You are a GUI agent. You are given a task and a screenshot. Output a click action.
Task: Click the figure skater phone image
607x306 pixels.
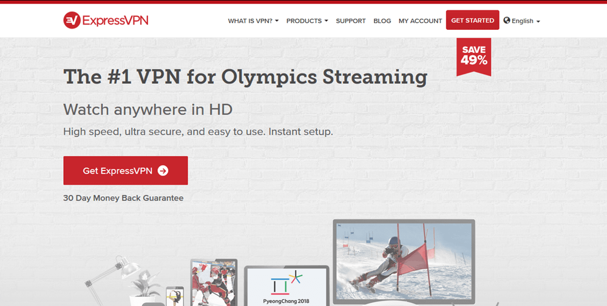[175, 297]
